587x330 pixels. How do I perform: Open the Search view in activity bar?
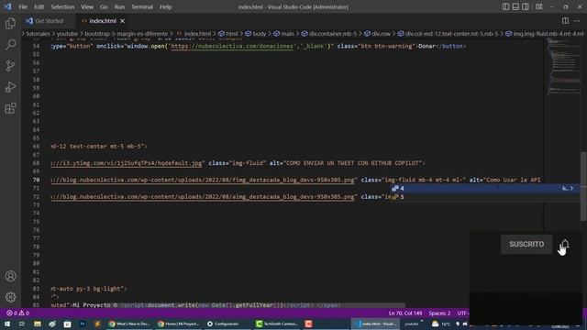(10, 45)
